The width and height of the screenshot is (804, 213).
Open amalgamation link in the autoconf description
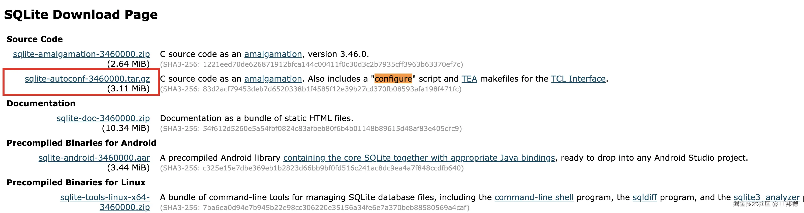[273, 79]
